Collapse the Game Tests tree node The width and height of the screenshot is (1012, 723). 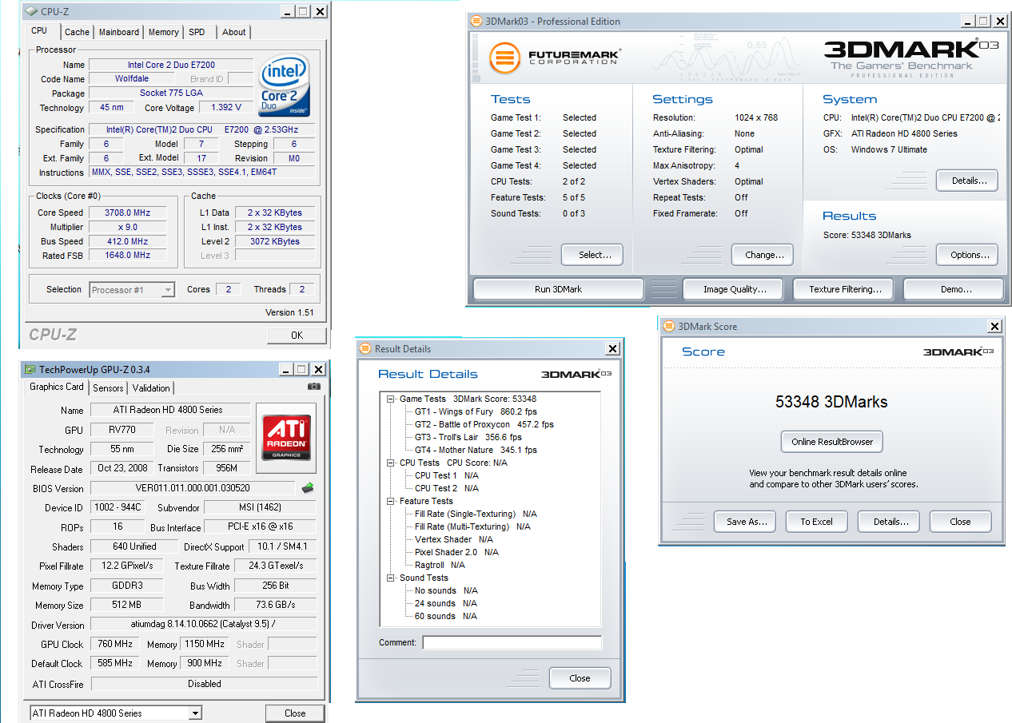click(391, 399)
